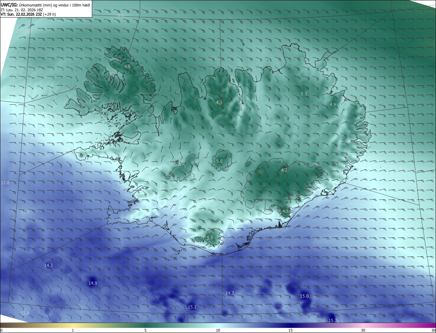
Task: Click the 12.6 value label
Action: [x=5, y=183]
